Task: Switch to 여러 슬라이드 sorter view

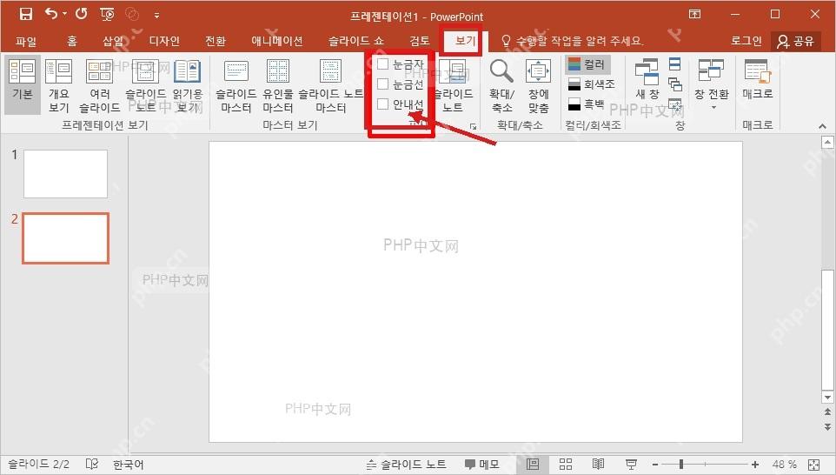Action: point(100,85)
